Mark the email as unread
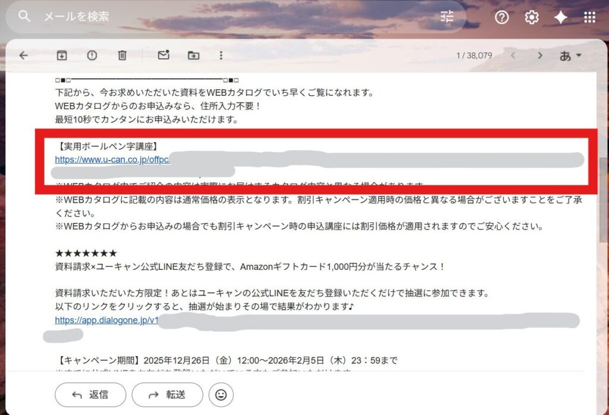609x415 pixels. (164, 55)
